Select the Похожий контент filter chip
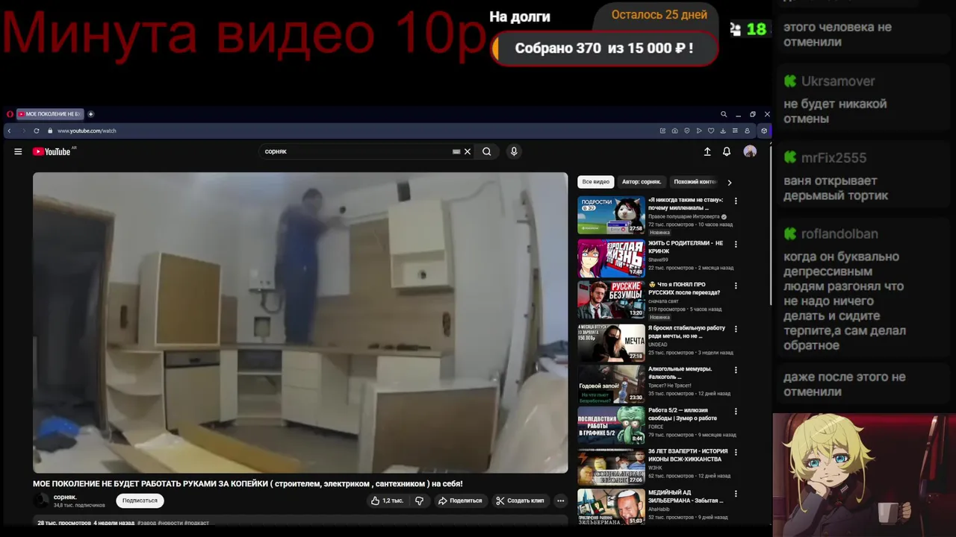 (695, 182)
